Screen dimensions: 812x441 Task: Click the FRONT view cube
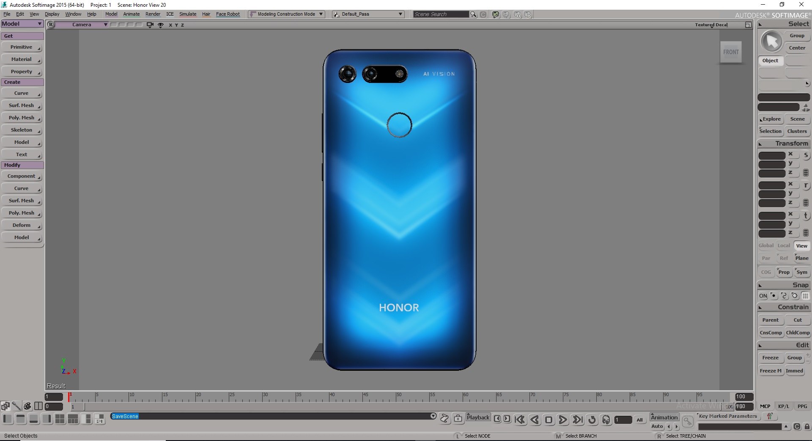click(731, 52)
